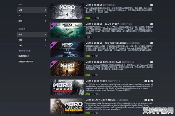Click the ¥74 price on Expansion Pass

pos(96,75)
